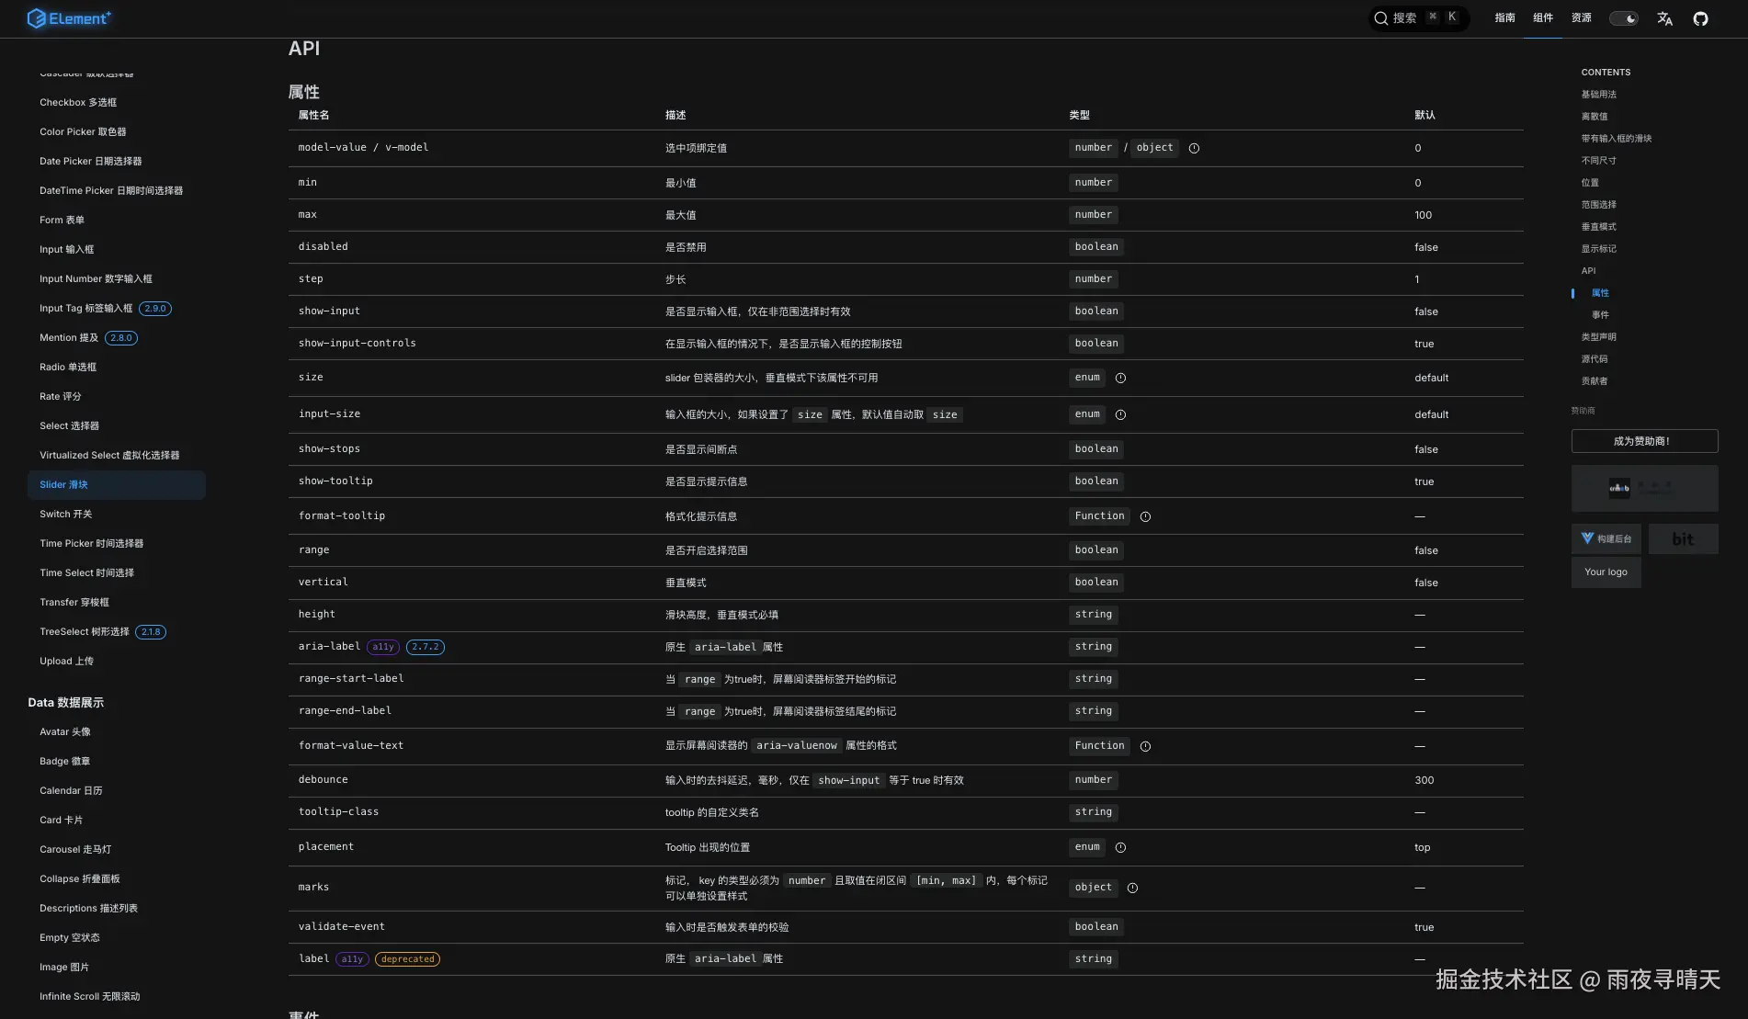Jump to 范围选择 section
Viewport: 1748px width, 1019px height.
click(x=1598, y=205)
